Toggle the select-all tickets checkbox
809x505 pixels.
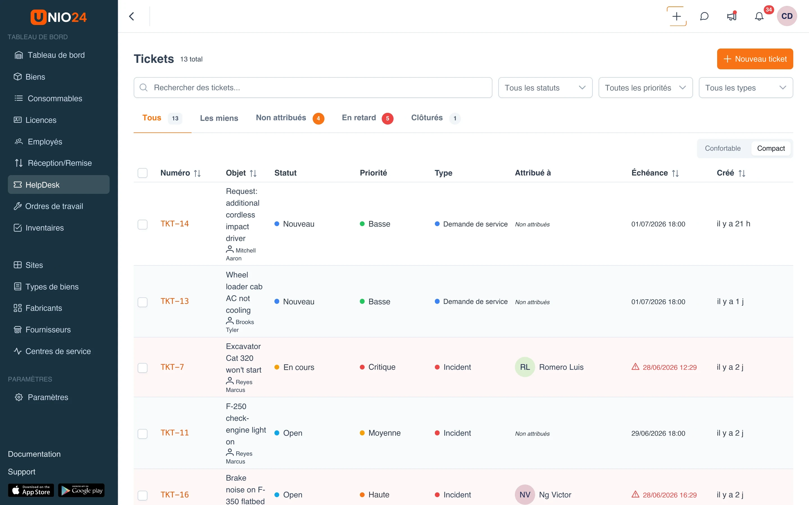142,173
